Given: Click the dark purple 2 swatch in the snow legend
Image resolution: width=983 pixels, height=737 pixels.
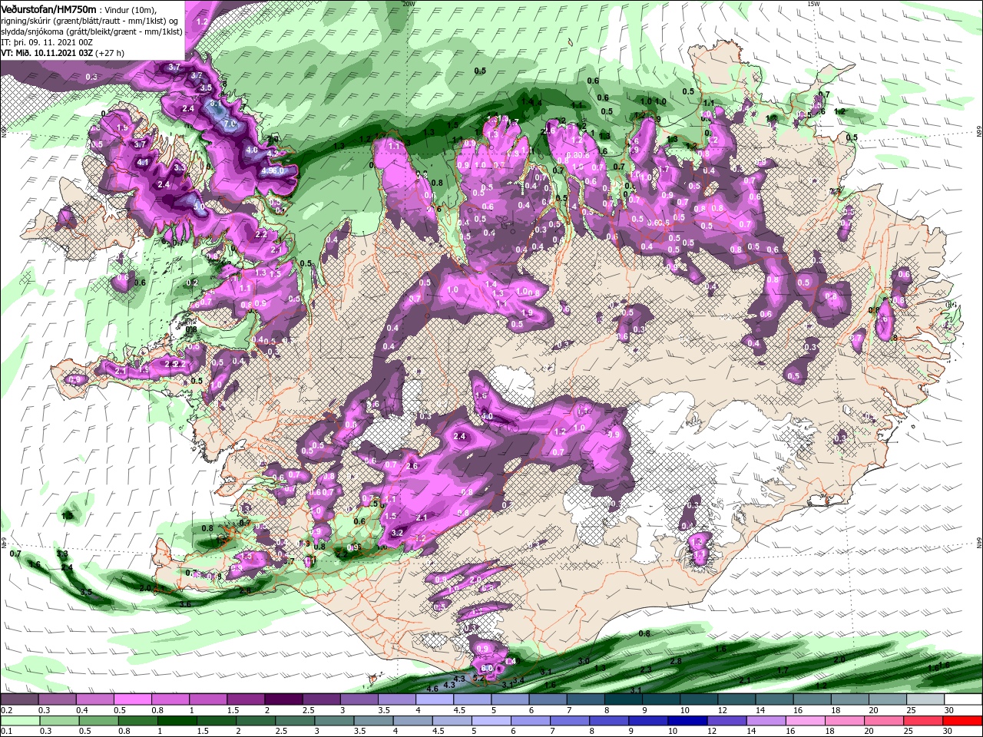Looking at the screenshot, I should coord(283,699).
